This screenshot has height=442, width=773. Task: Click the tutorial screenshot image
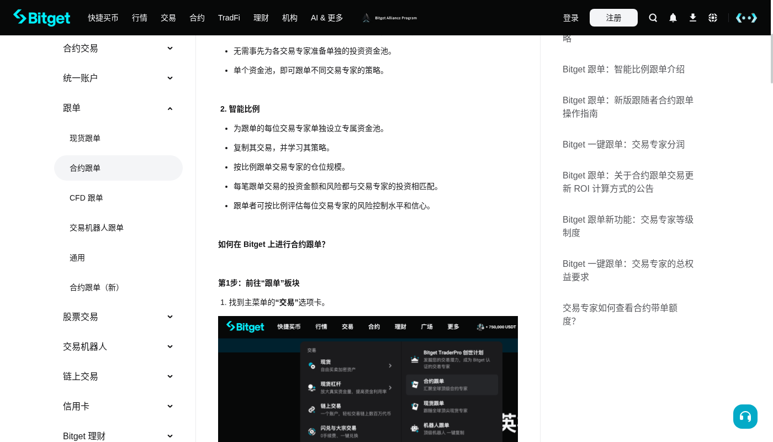pyautogui.click(x=368, y=379)
